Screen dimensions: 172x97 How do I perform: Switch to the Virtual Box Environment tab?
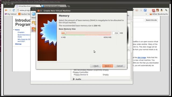[27, 6]
